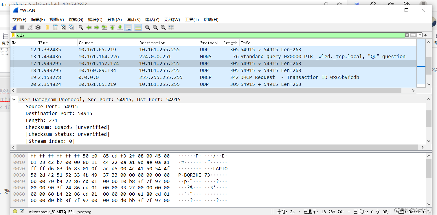Screen dimensions: 437x215
Task: Click the expert information status circle
Action: coord(15,211)
